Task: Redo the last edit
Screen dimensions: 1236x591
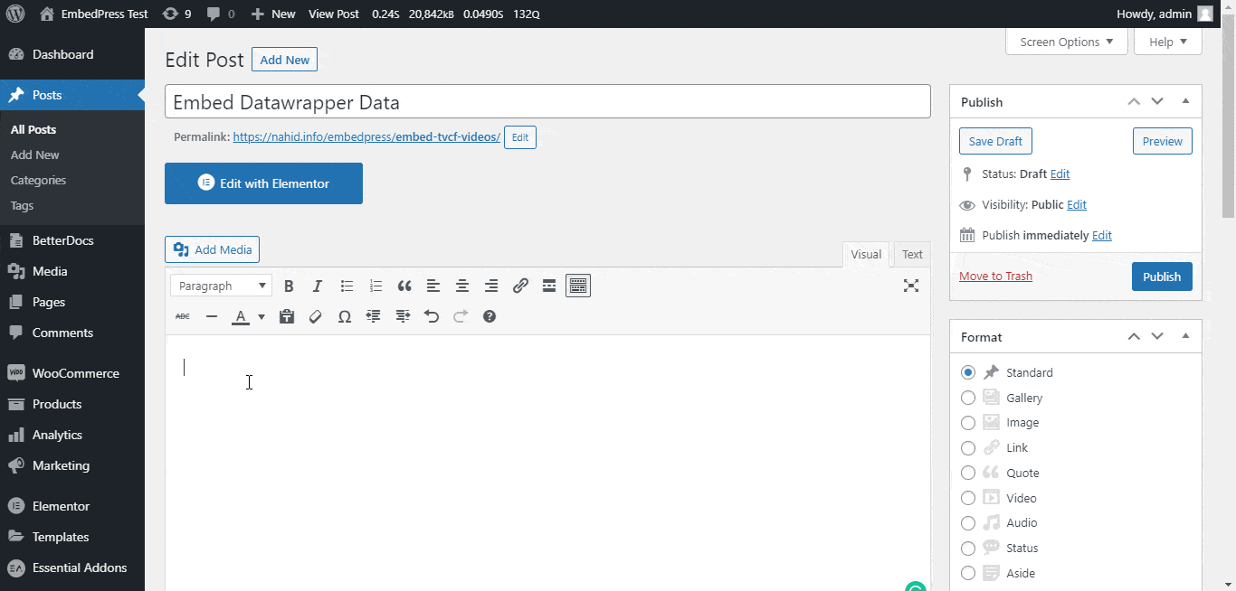Action: pos(461,316)
